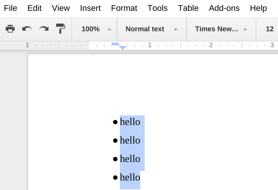
Task: Open the Tools menu
Action: click(x=157, y=8)
